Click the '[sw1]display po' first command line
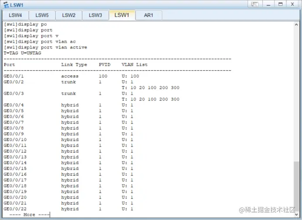Image resolution: width=302 pixels, height=220 pixels. 25,24
